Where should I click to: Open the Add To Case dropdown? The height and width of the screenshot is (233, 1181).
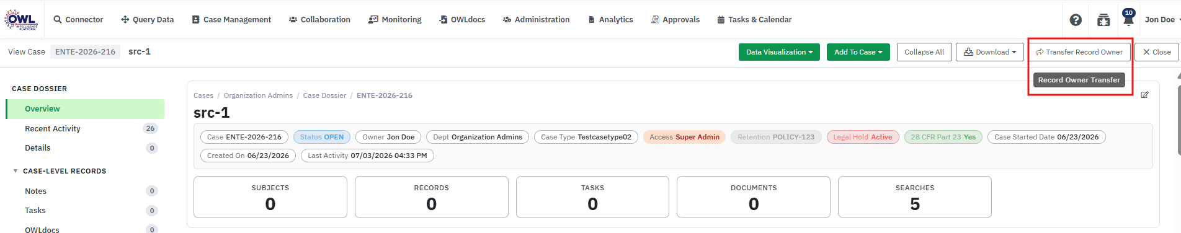[858, 52]
